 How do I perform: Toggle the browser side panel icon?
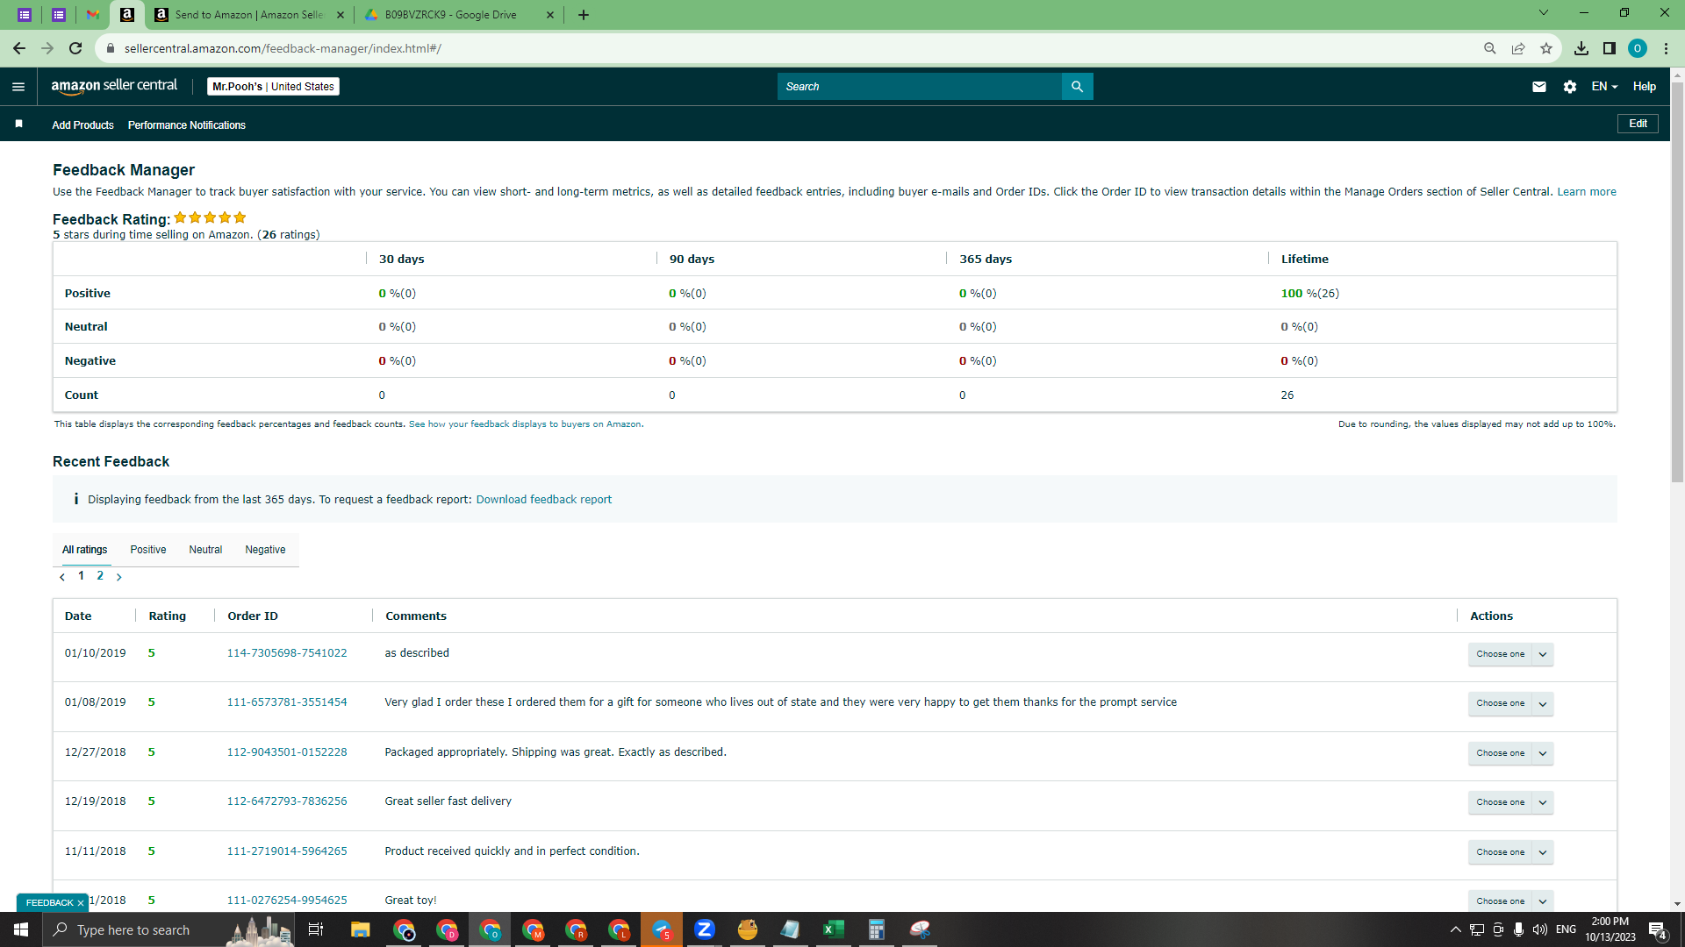click(1610, 48)
